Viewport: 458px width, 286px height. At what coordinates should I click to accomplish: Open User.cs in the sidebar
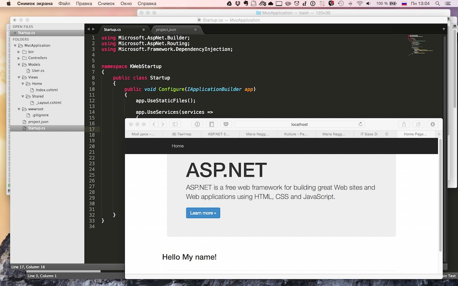coord(38,71)
